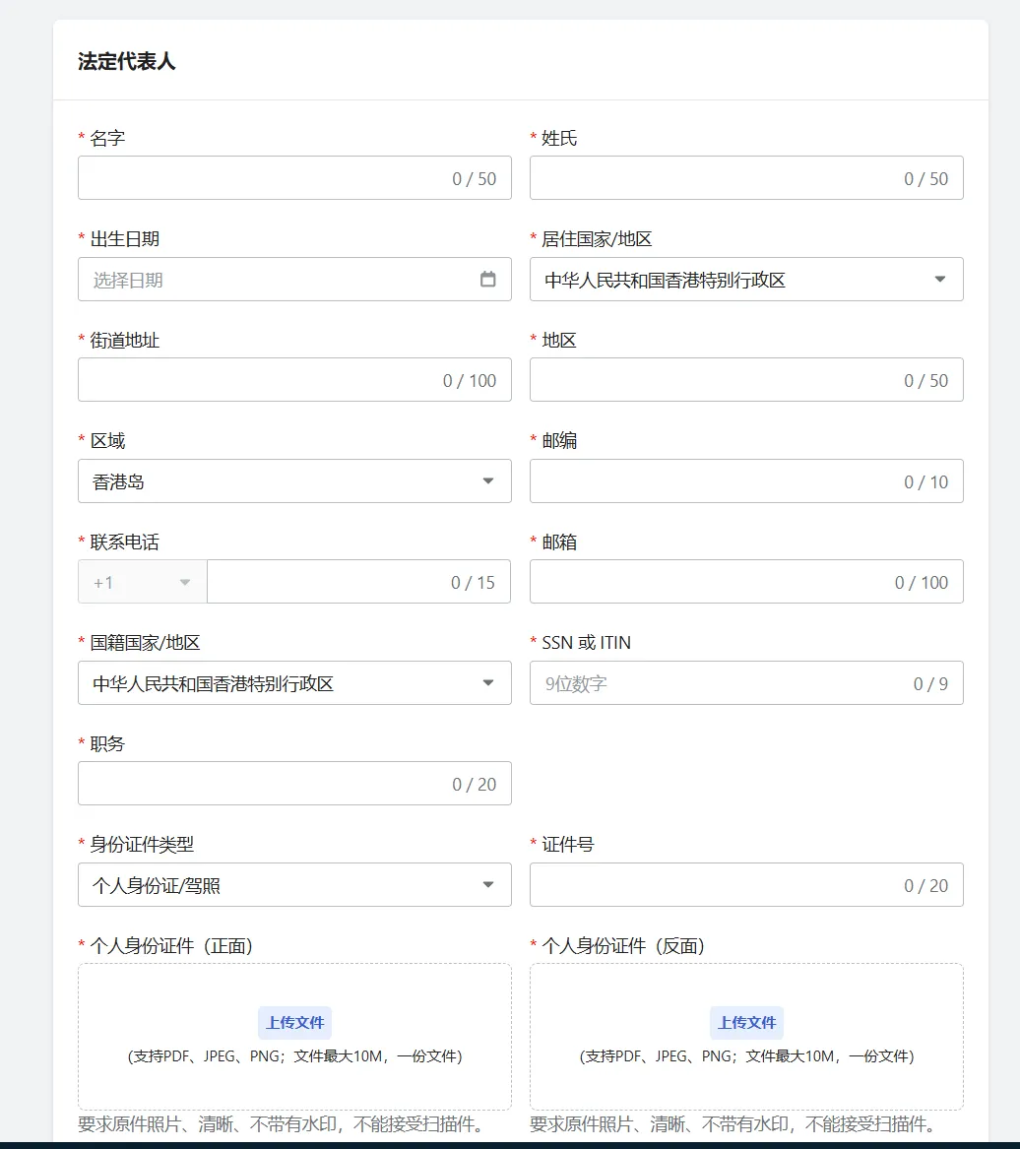This screenshot has height=1149, width=1020.
Task: Expand the 身份证件类型 dropdown
Action: (293, 885)
